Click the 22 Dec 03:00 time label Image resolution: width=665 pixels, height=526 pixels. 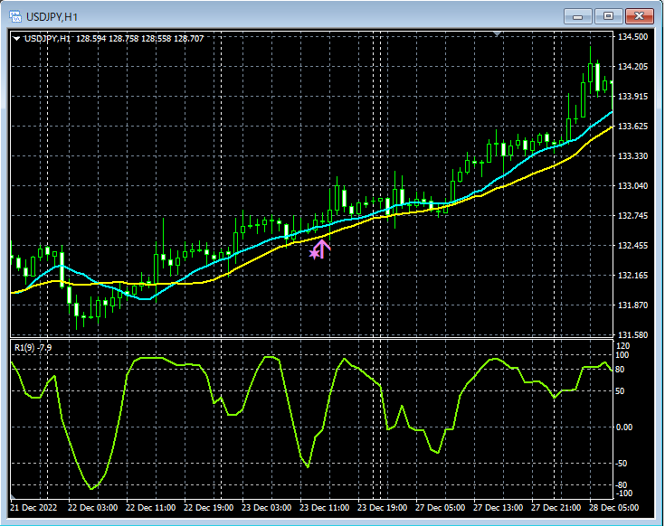(93, 507)
